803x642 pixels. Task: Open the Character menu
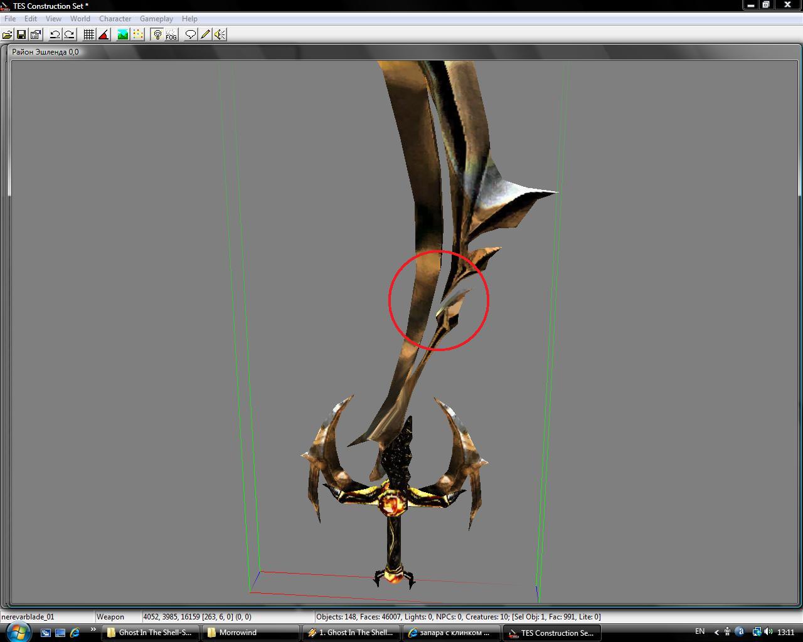(x=115, y=19)
